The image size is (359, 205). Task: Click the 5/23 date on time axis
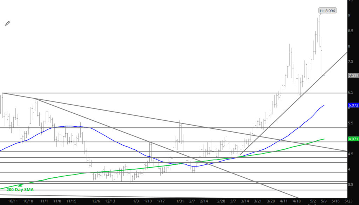point(348,201)
